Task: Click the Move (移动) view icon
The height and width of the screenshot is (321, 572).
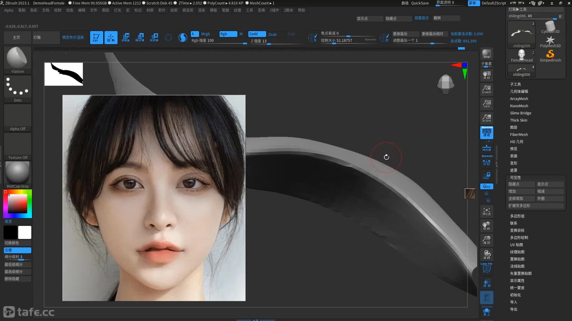Action: click(486, 226)
